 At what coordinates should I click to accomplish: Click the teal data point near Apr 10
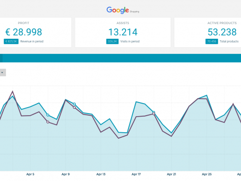pos(74,104)
